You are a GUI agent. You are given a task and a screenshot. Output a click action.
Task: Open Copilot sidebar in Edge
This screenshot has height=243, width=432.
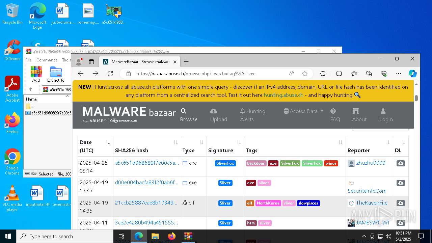(x=412, y=74)
